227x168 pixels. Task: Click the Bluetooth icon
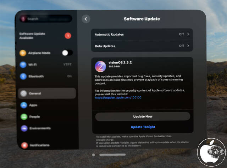coord(23,76)
